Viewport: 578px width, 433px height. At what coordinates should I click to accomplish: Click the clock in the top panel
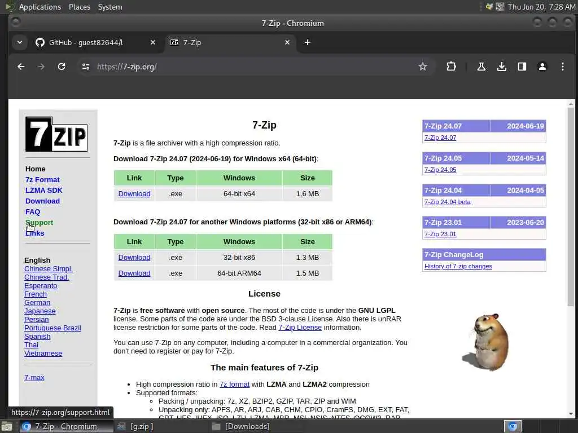541,7
